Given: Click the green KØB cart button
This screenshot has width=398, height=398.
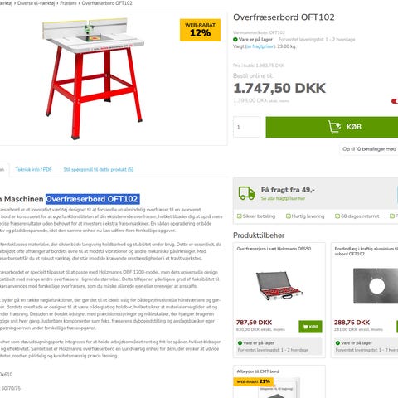Looking at the screenshot, I should (x=332, y=127).
